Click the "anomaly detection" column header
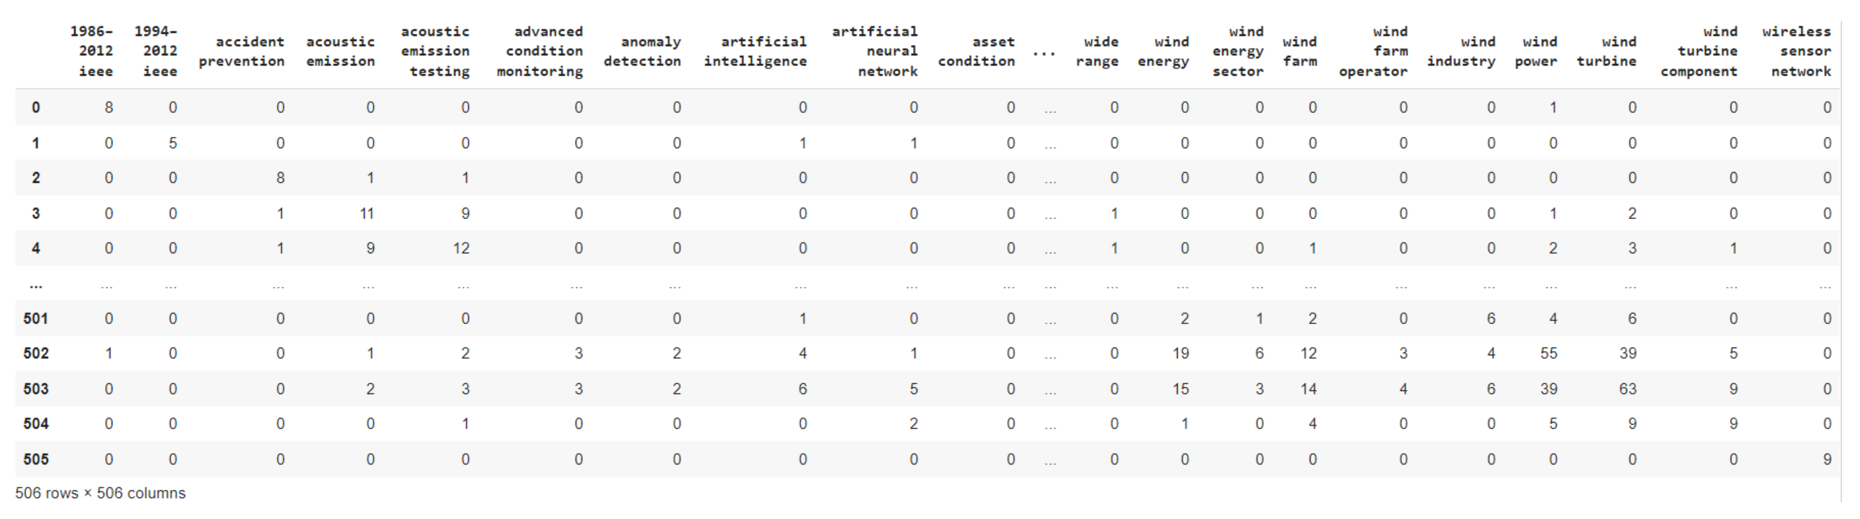The width and height of the screenshot is (1860, 519). tap(642, 51)
